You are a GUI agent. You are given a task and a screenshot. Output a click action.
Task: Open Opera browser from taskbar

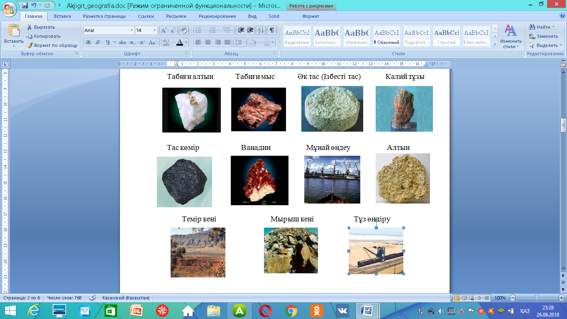[265, 310]
